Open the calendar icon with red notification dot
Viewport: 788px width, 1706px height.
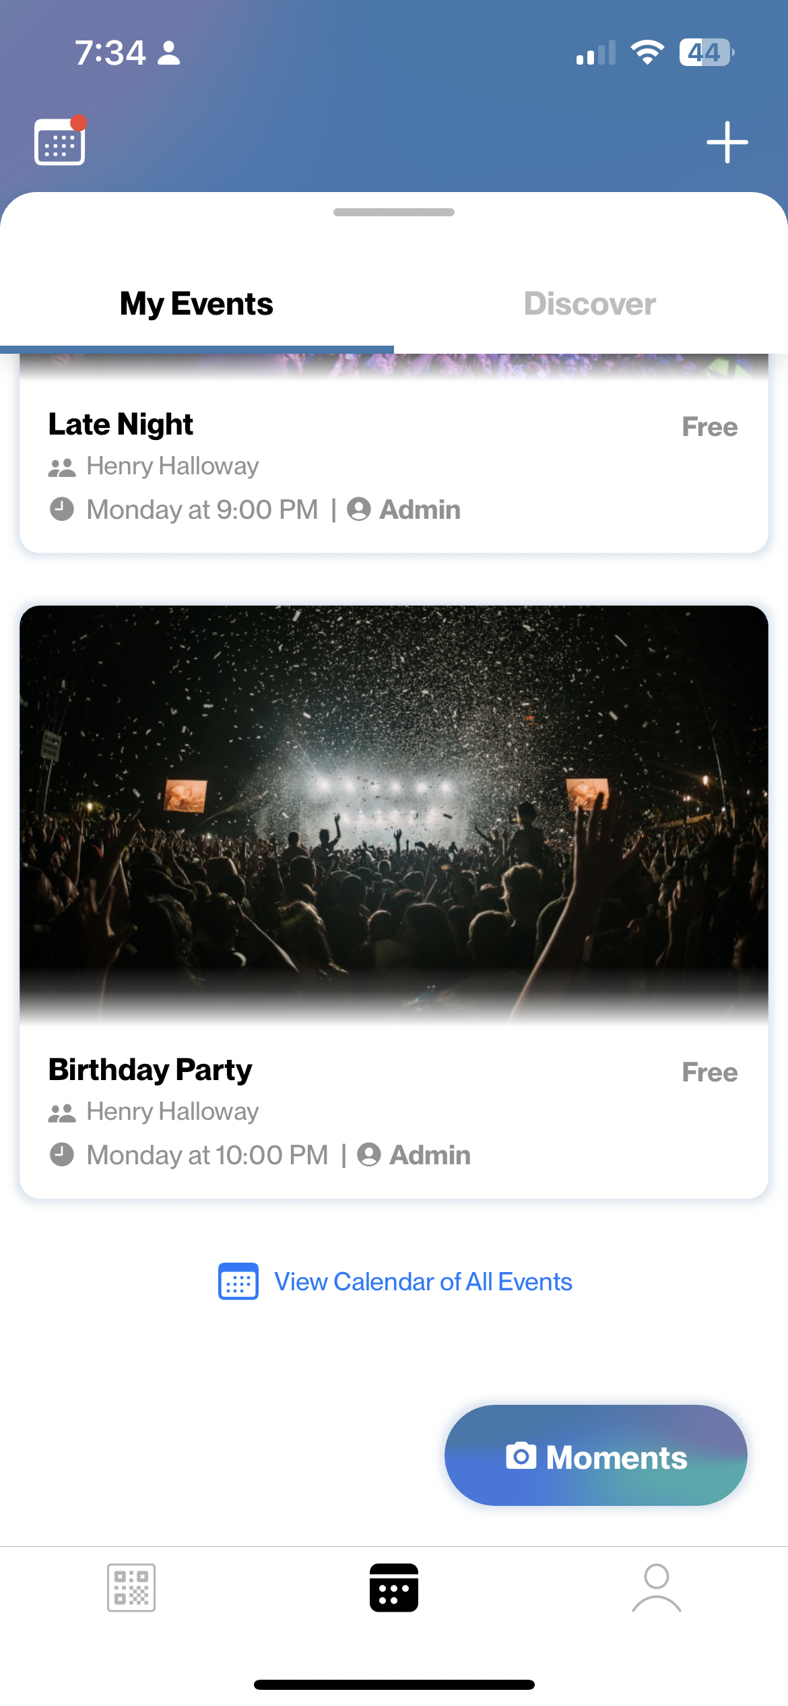(60, 140)
